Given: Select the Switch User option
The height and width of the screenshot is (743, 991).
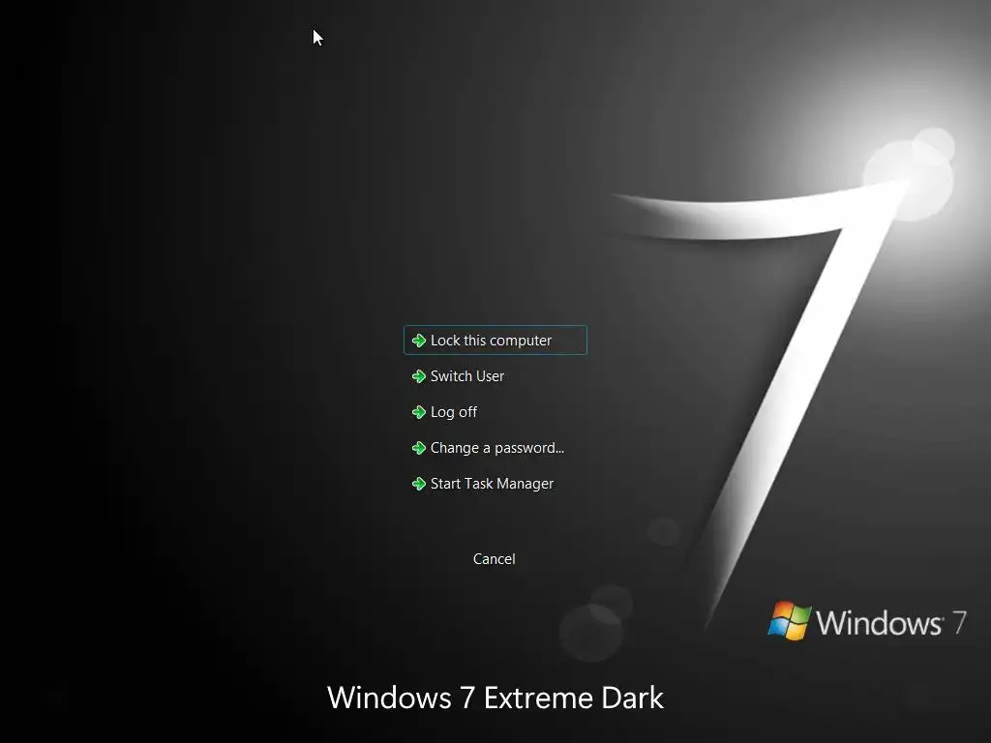Looking at the screenshot, I should tap(467, 376).
